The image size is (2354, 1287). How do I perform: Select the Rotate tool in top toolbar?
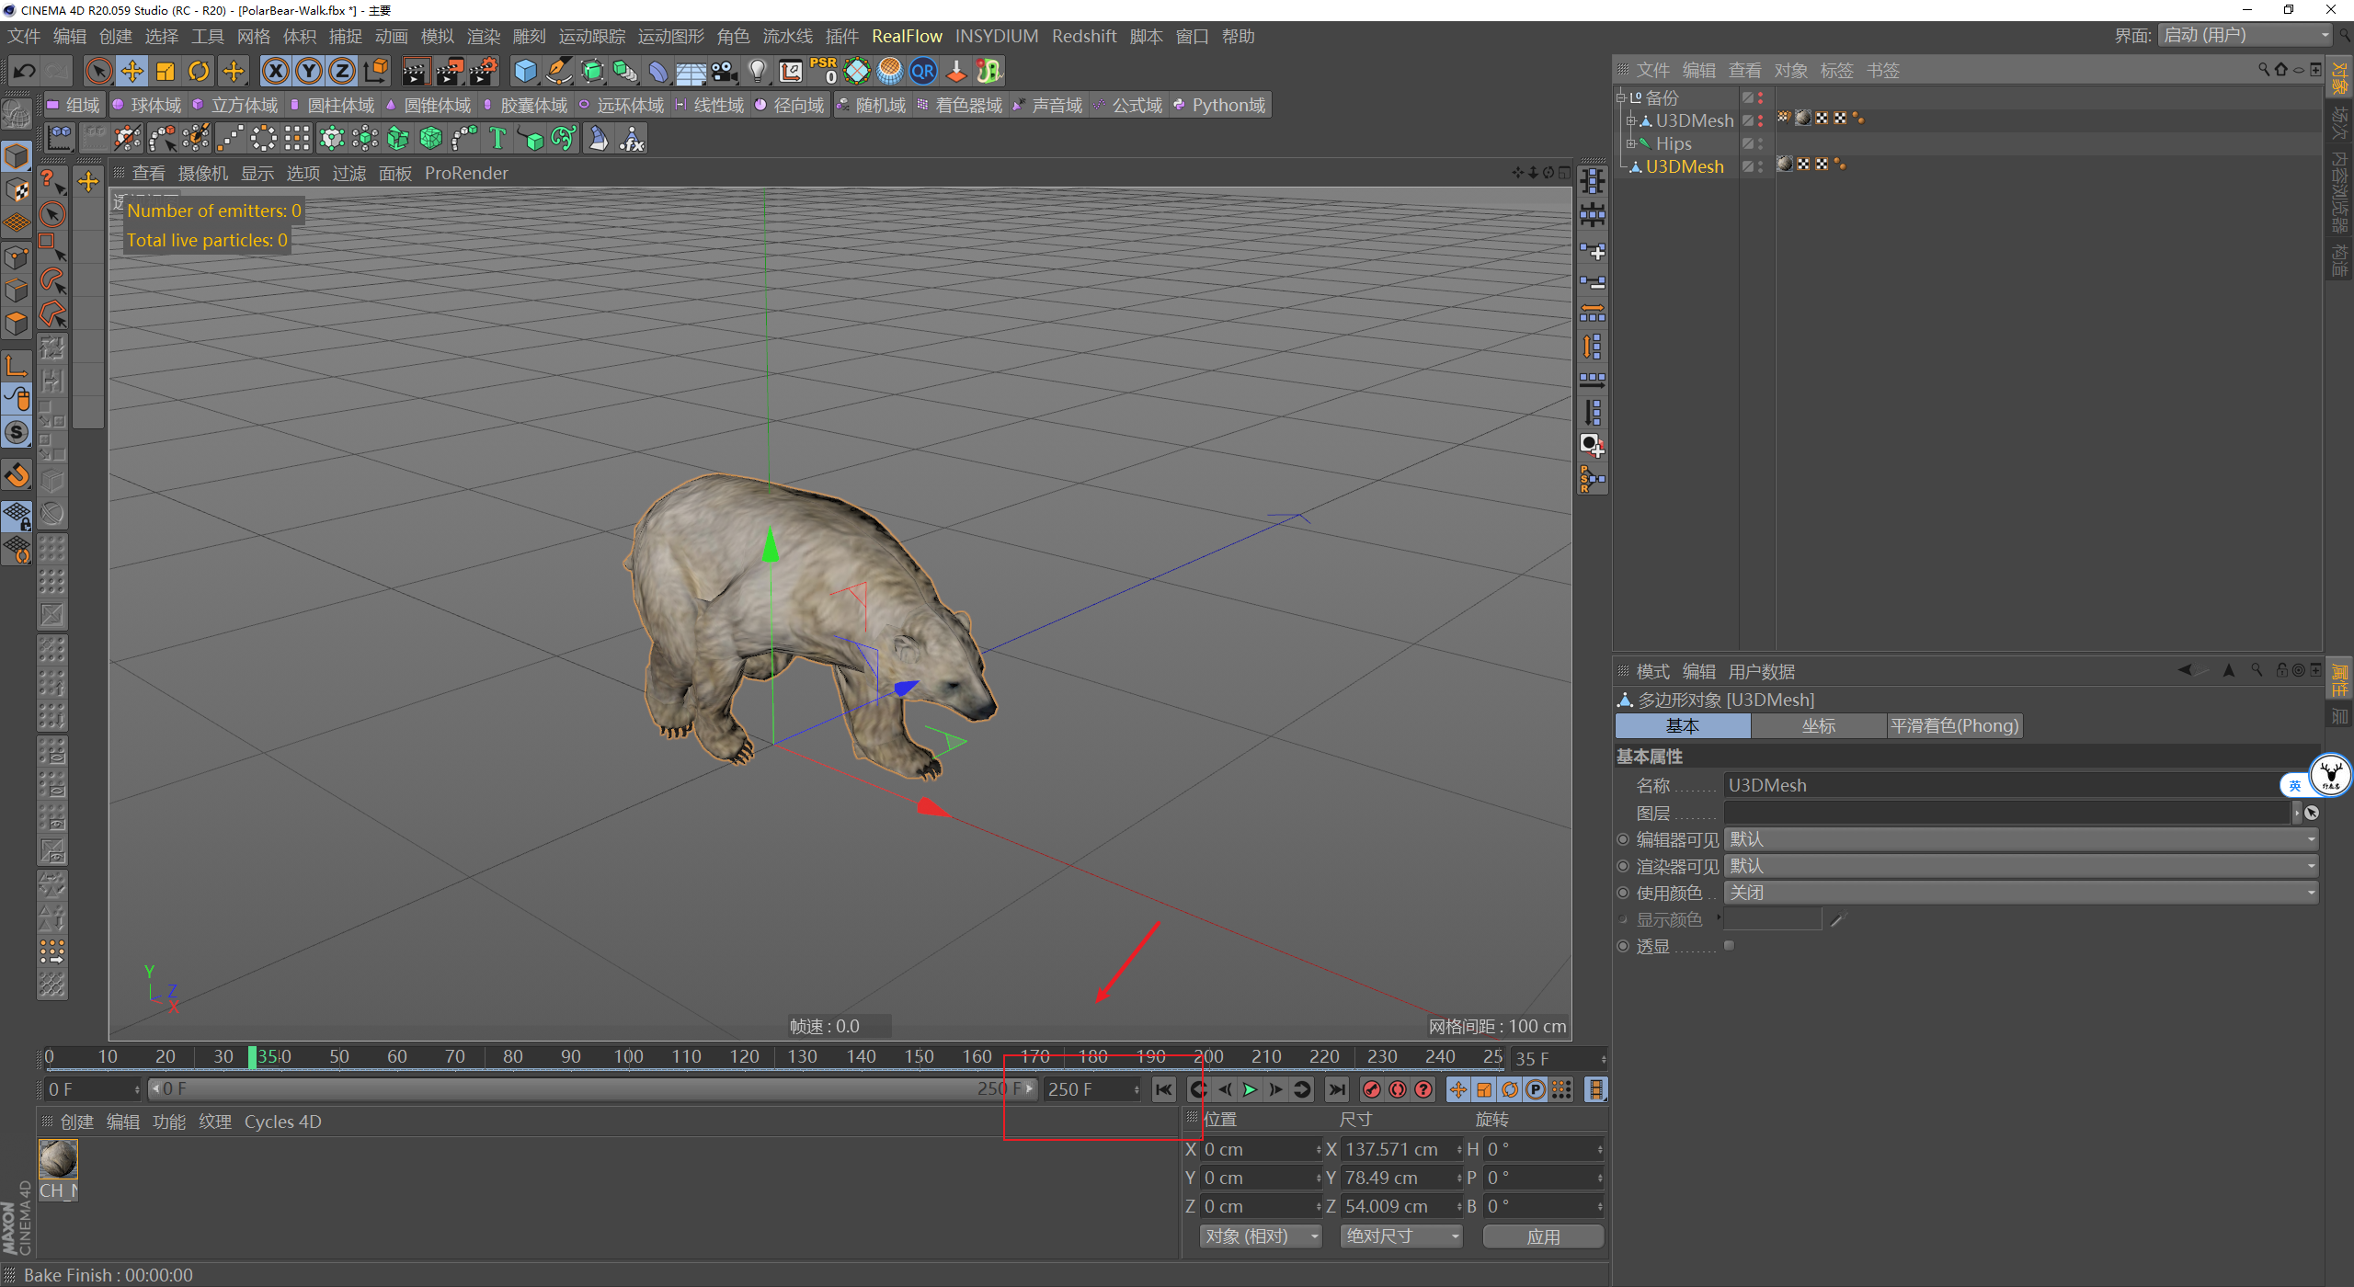click(x=199, y=71)
